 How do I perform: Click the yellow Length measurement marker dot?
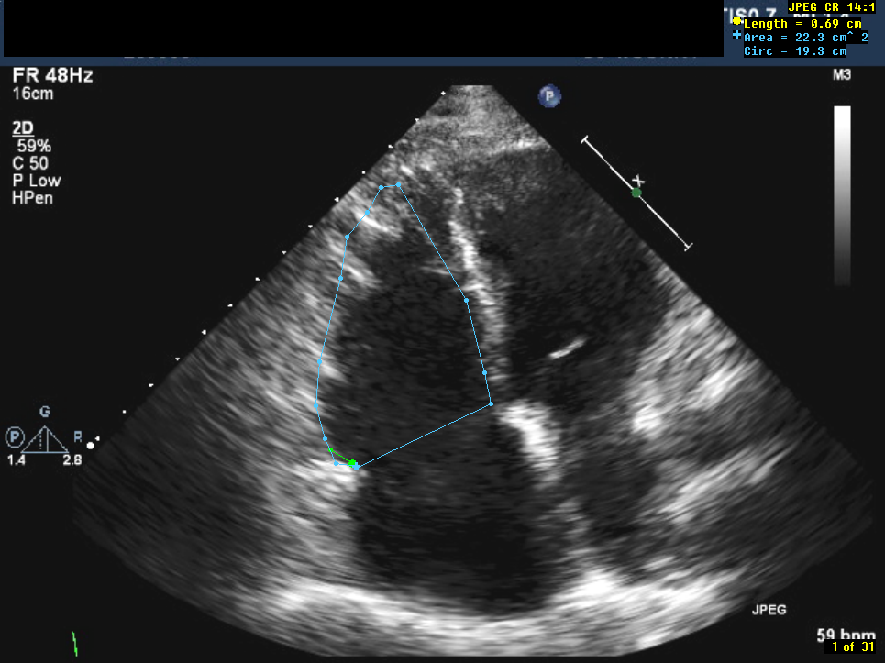tap(736, 21)
